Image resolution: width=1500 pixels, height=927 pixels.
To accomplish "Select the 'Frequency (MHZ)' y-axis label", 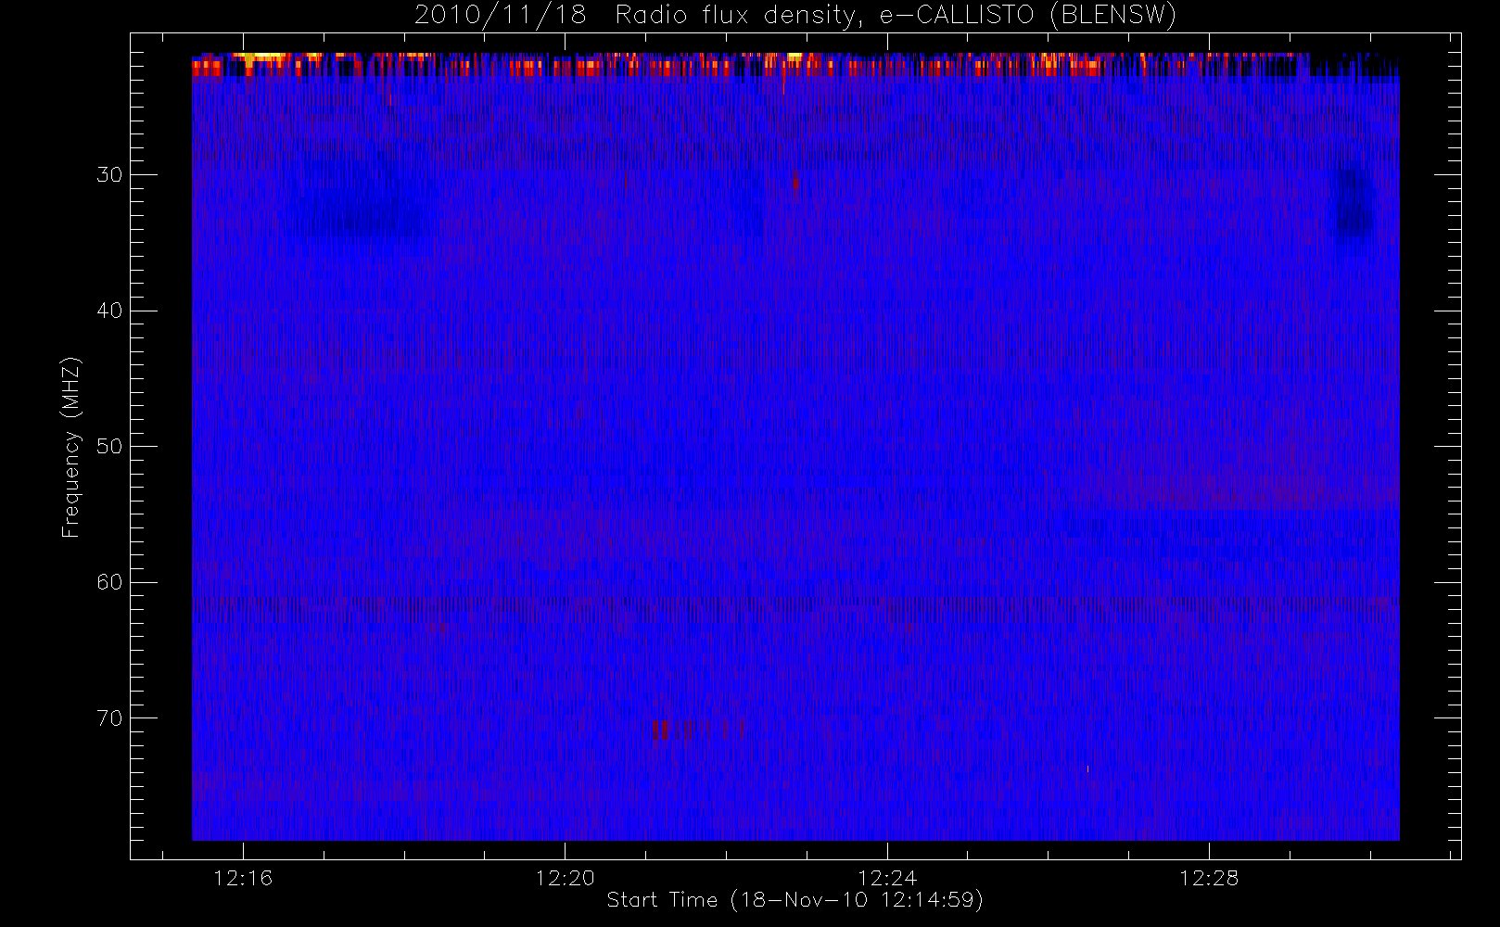I will (71, 447).
